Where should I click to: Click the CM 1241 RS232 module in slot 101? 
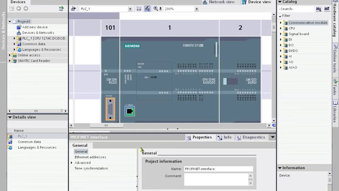coord(110,80)
